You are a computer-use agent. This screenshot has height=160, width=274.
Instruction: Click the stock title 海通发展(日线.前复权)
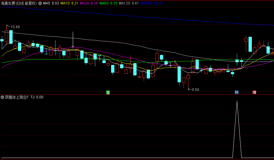pos(19,3)
